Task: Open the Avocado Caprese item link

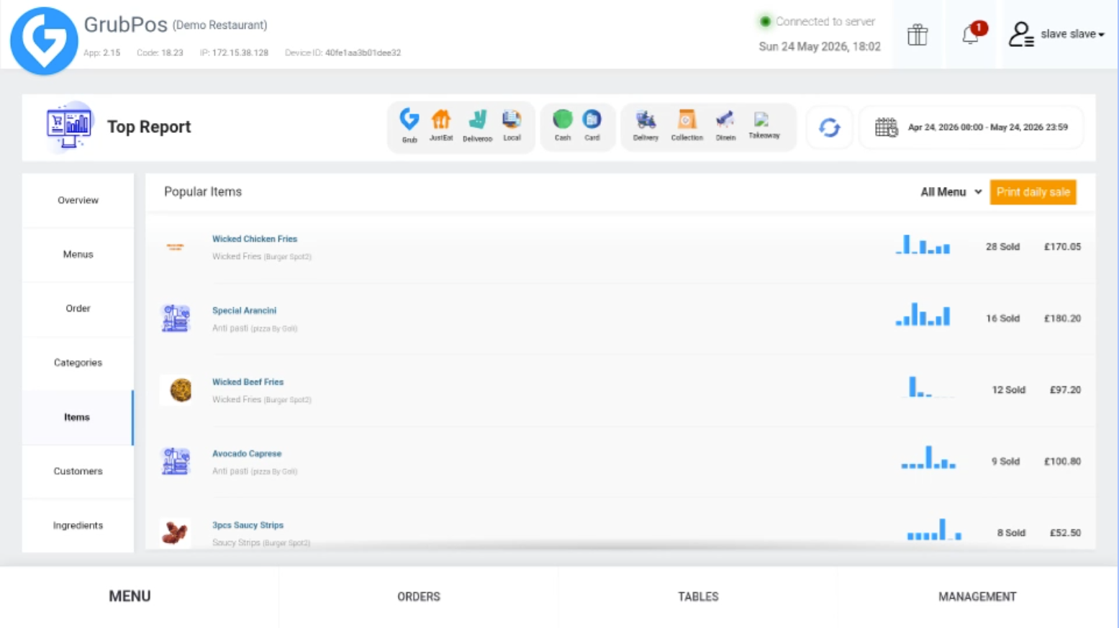Action: point(247,454)
